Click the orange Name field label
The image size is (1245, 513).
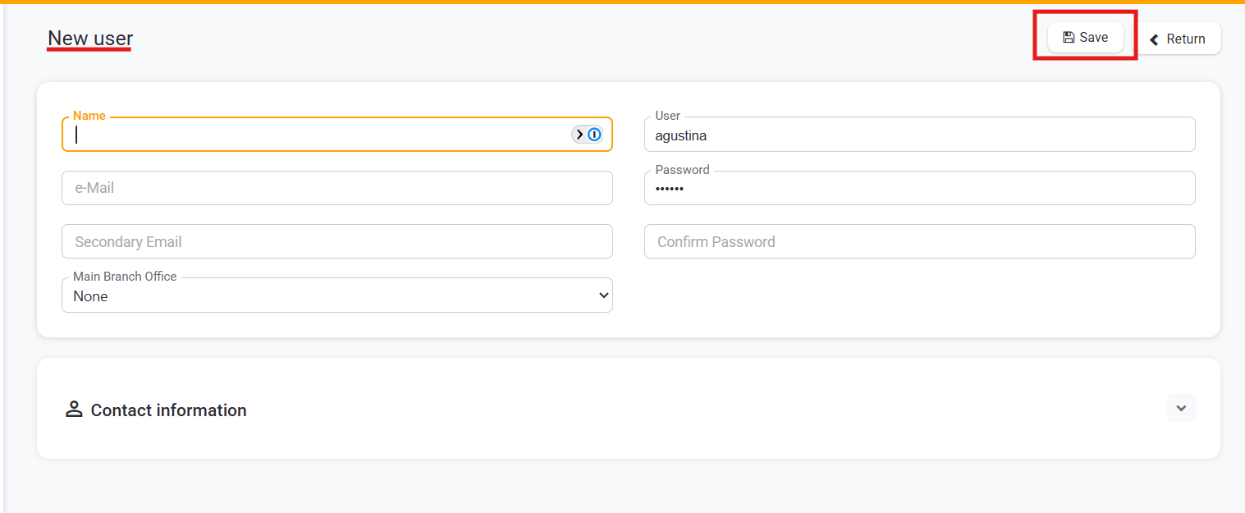(x=89, y=116)
